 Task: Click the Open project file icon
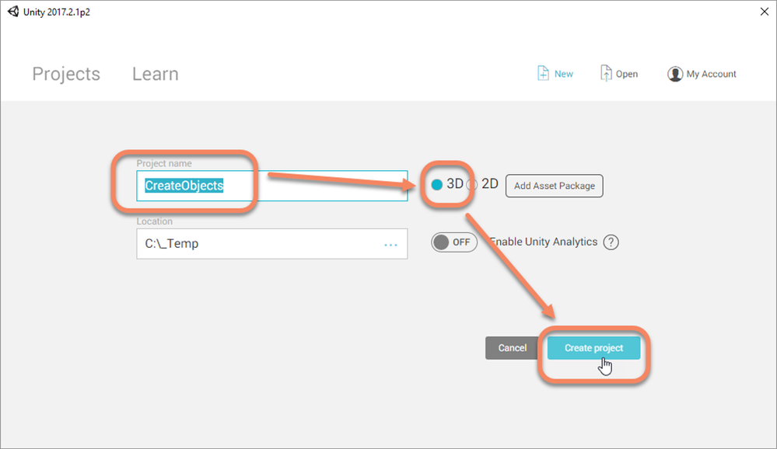click(x=606, y=73)
